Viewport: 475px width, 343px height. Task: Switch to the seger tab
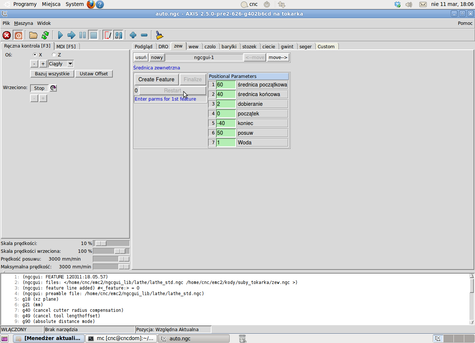[x=306, y=46]
